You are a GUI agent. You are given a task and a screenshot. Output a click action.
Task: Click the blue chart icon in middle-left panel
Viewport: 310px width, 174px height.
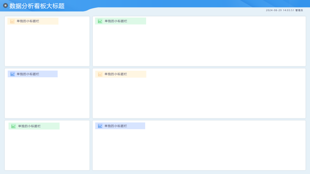coord(12,74)
